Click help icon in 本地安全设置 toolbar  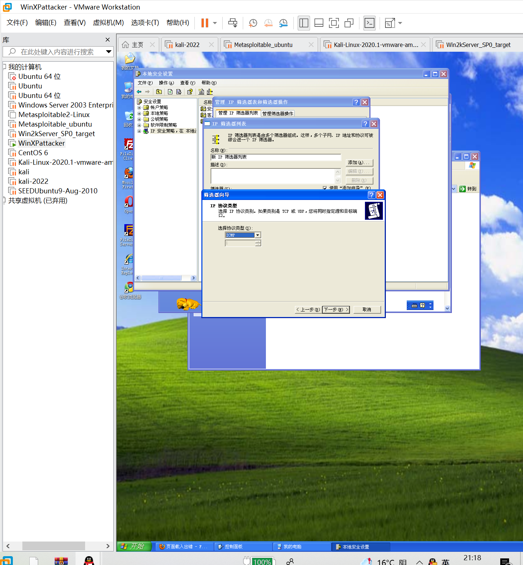coord(190,92)
